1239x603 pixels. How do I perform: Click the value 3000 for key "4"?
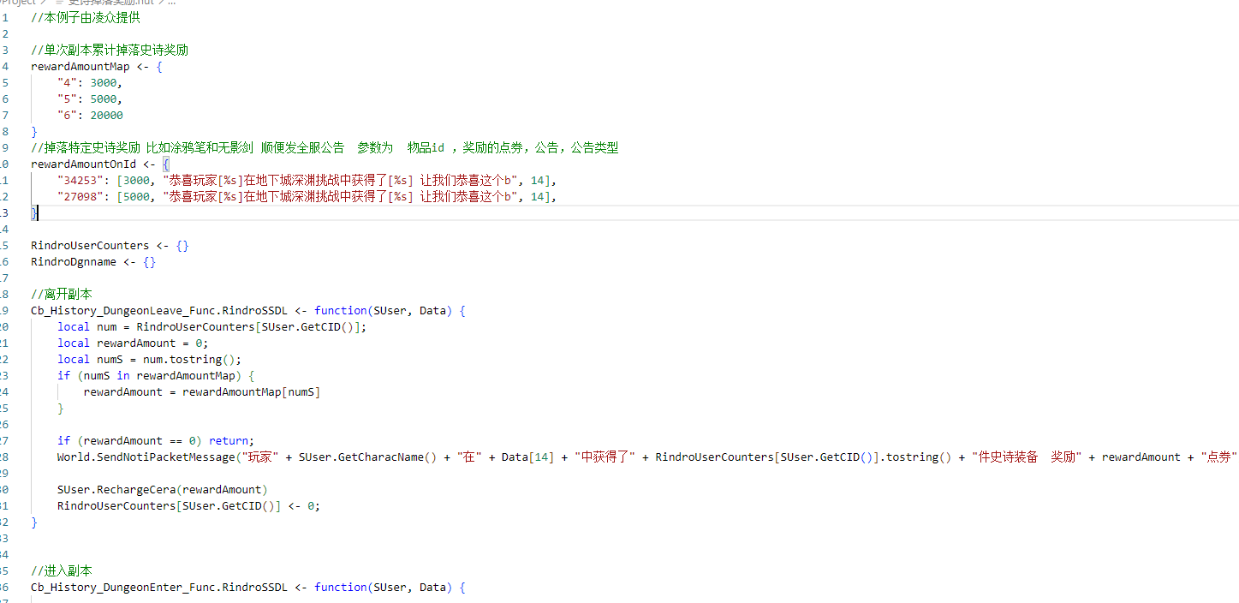tap(103, 83)
